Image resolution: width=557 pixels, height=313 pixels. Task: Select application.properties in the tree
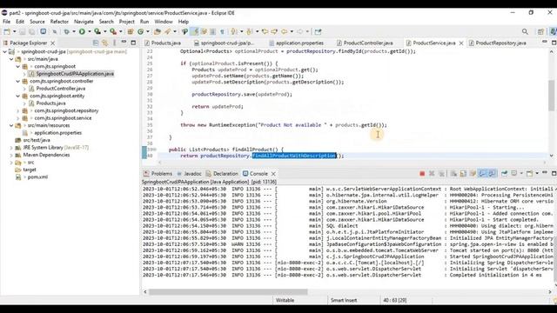click(58, 133)
